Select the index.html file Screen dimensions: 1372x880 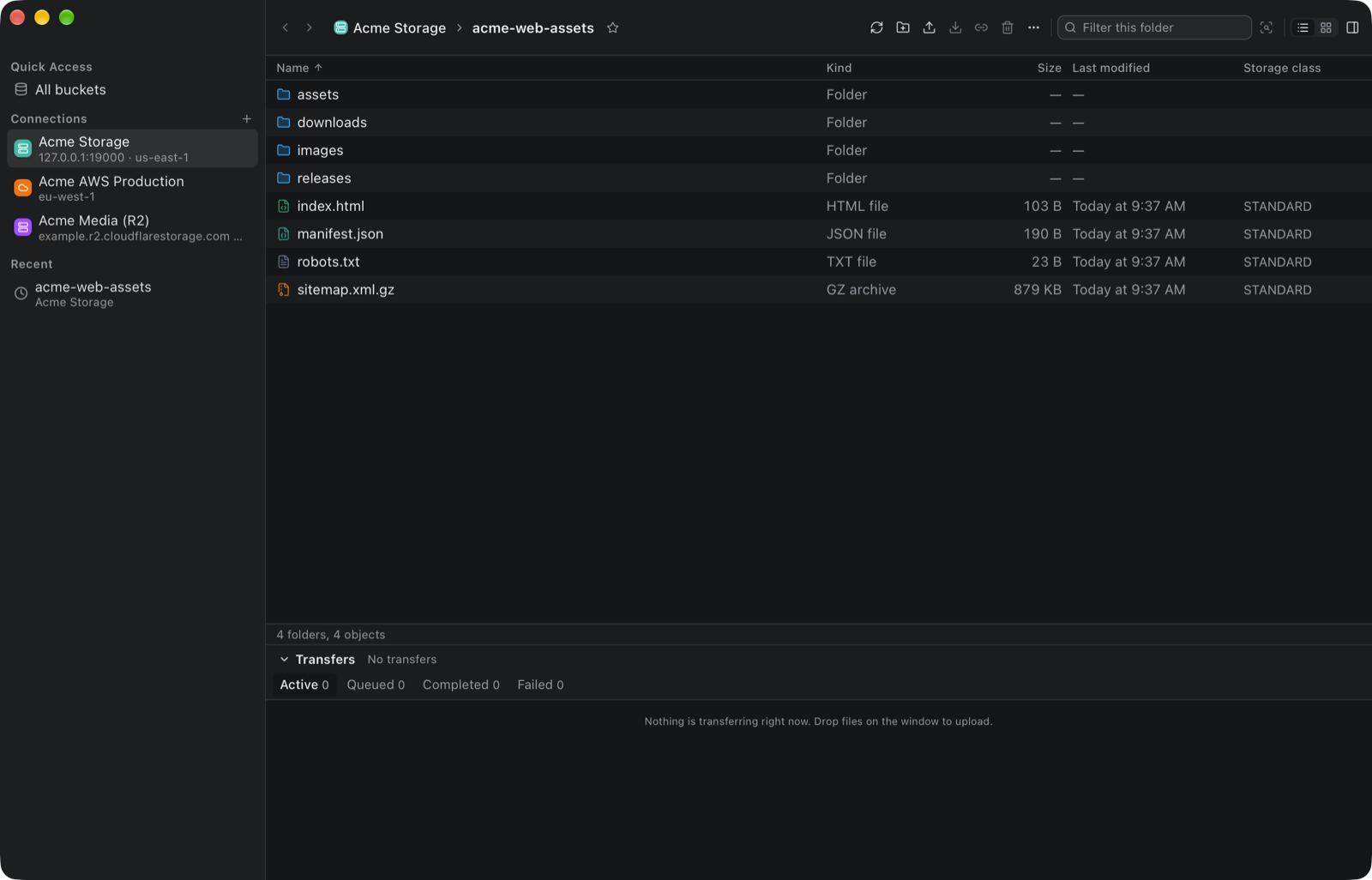tap(818, 206)
